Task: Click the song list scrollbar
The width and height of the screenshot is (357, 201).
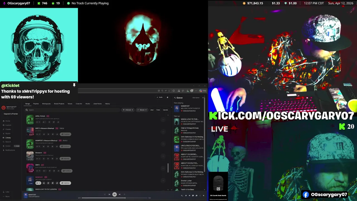Action: click(168, 168)
